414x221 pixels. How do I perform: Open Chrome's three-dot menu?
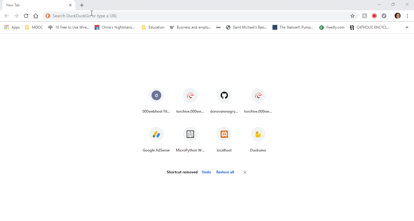point(408,15)
